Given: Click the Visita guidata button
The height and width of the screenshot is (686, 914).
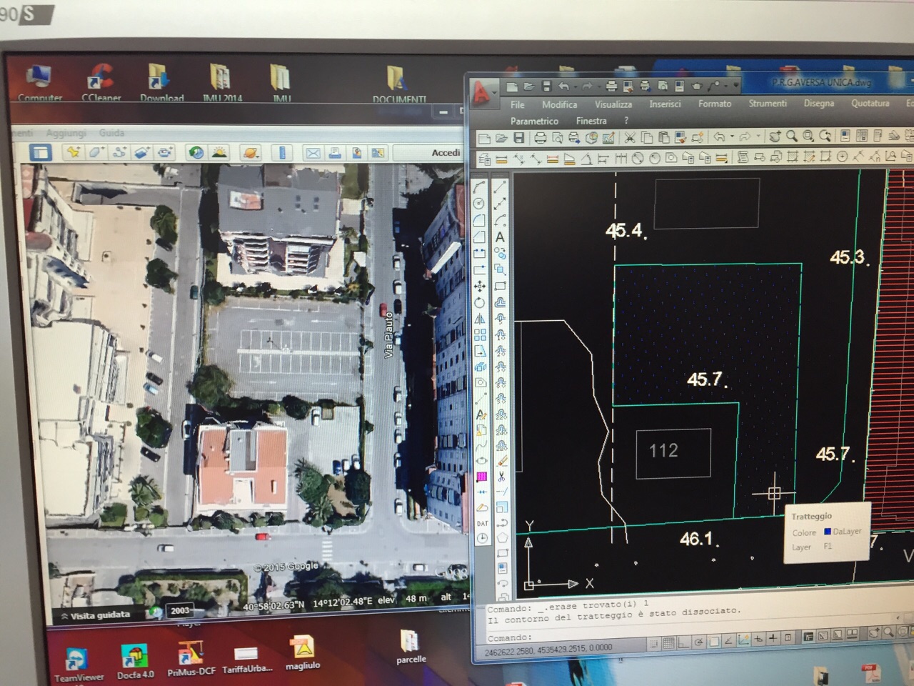Looking at the screenshot, I should (96, 615).
